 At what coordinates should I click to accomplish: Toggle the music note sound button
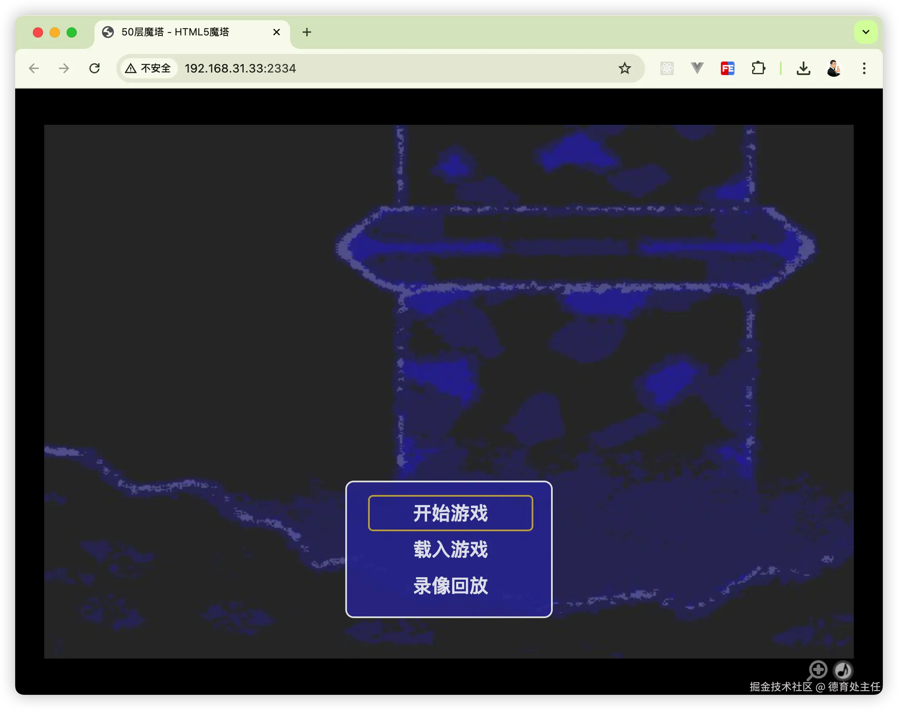click(843, 670)
